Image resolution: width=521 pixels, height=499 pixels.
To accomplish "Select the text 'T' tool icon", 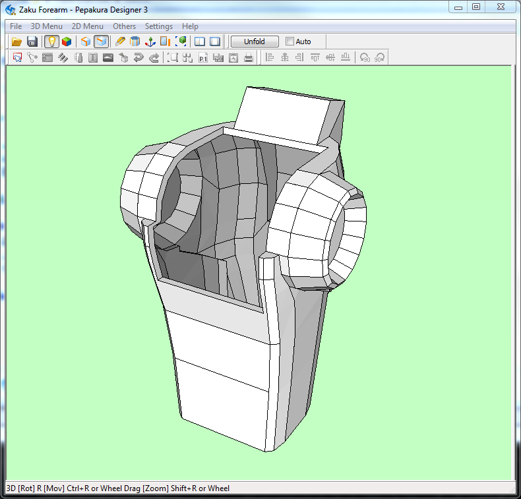I will [x=93, y=58].
